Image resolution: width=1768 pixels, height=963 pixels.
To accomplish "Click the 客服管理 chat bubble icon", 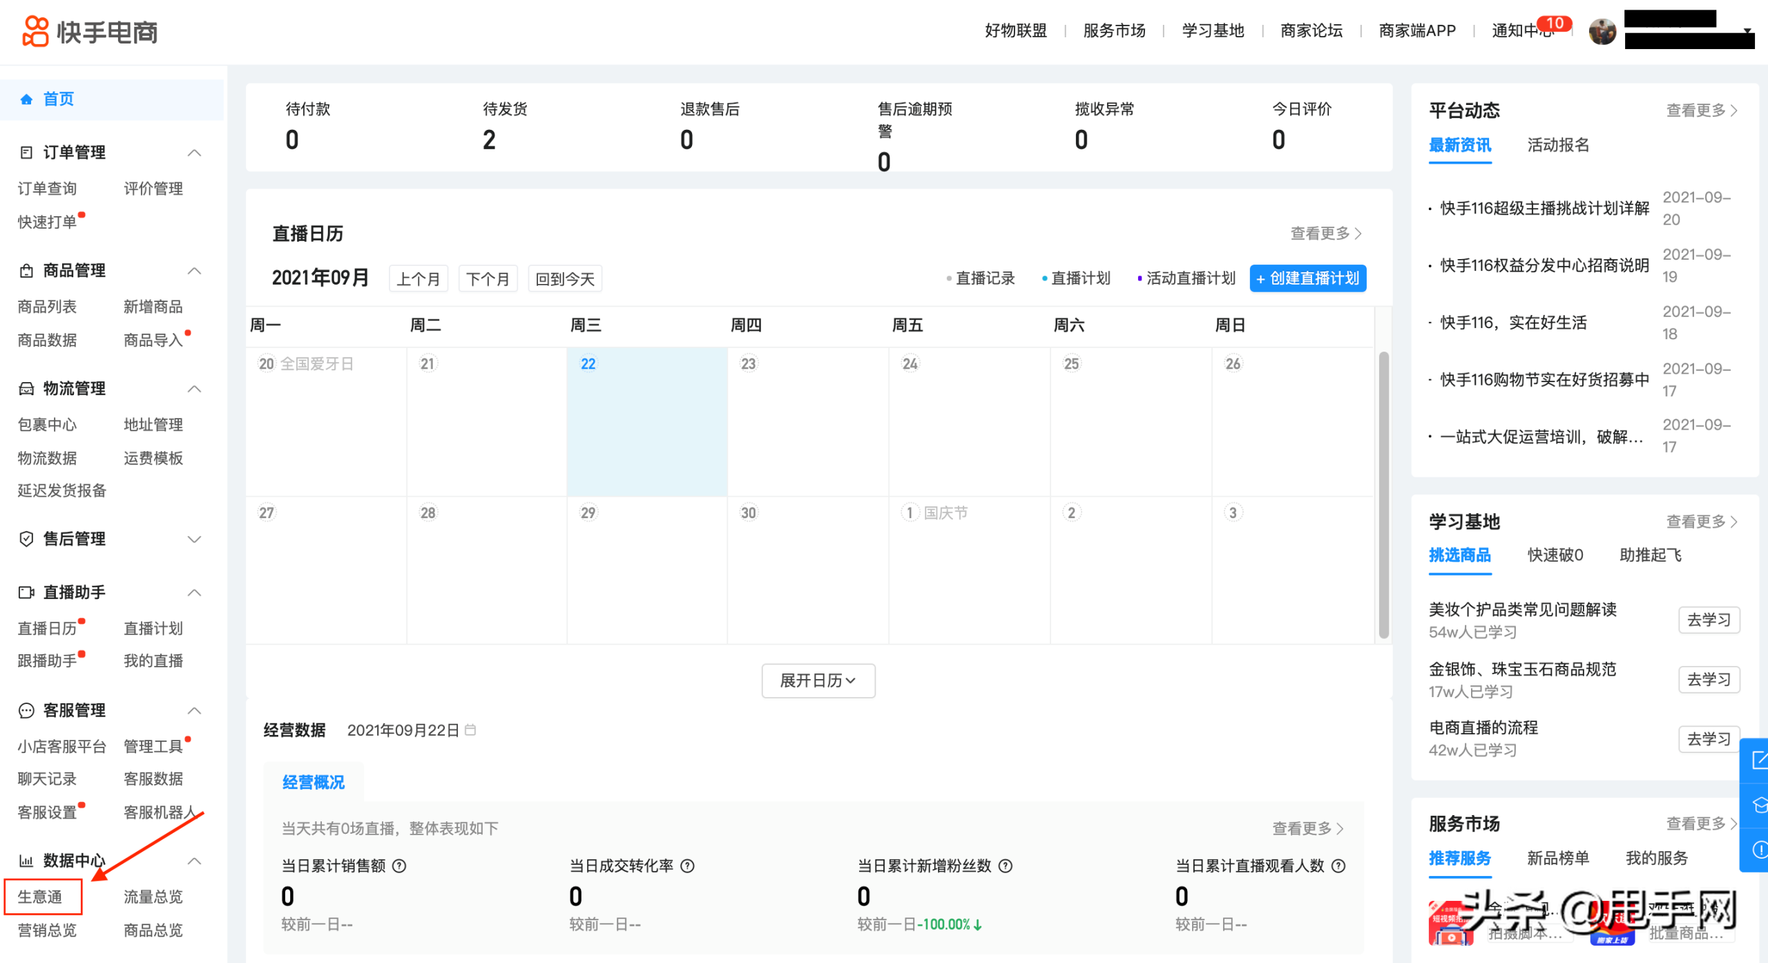I will click(x=26, y=710).
